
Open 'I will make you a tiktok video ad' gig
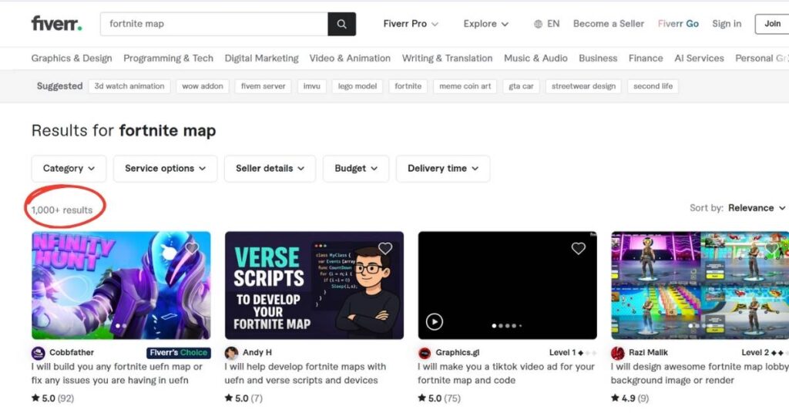506,374
